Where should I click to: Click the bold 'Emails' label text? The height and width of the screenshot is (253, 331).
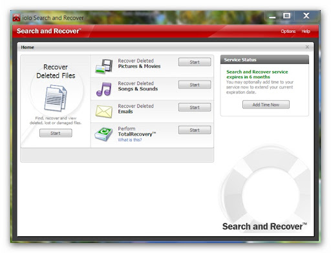tap(125, 112)
